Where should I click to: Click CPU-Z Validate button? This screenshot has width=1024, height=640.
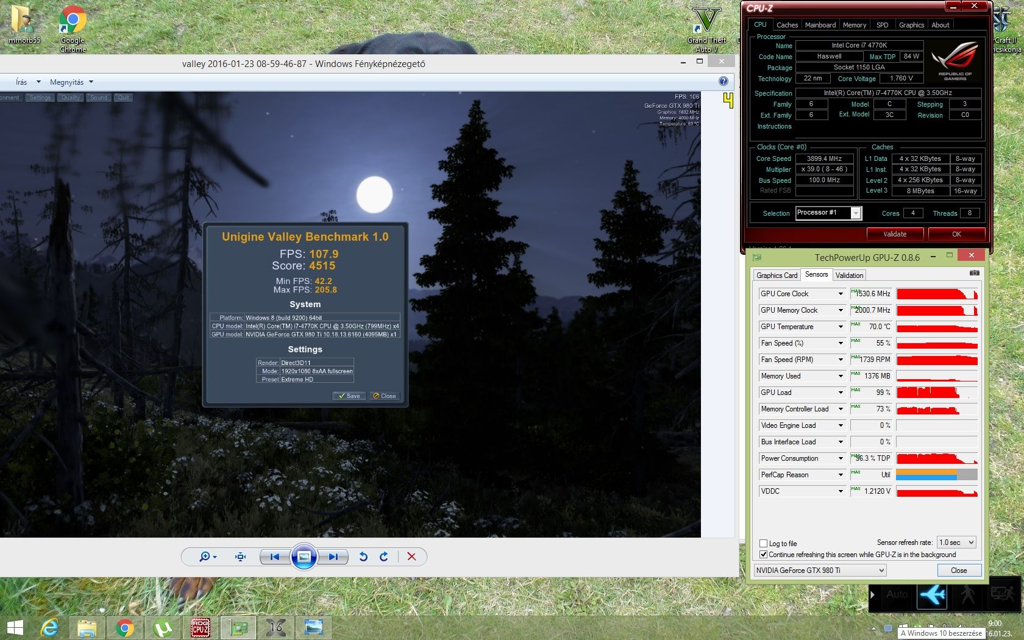pos(895,234)
